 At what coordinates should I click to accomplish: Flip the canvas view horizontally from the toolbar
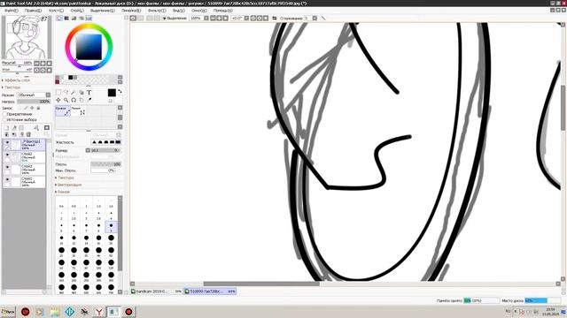pyautogui.click(x=275, y=18)
